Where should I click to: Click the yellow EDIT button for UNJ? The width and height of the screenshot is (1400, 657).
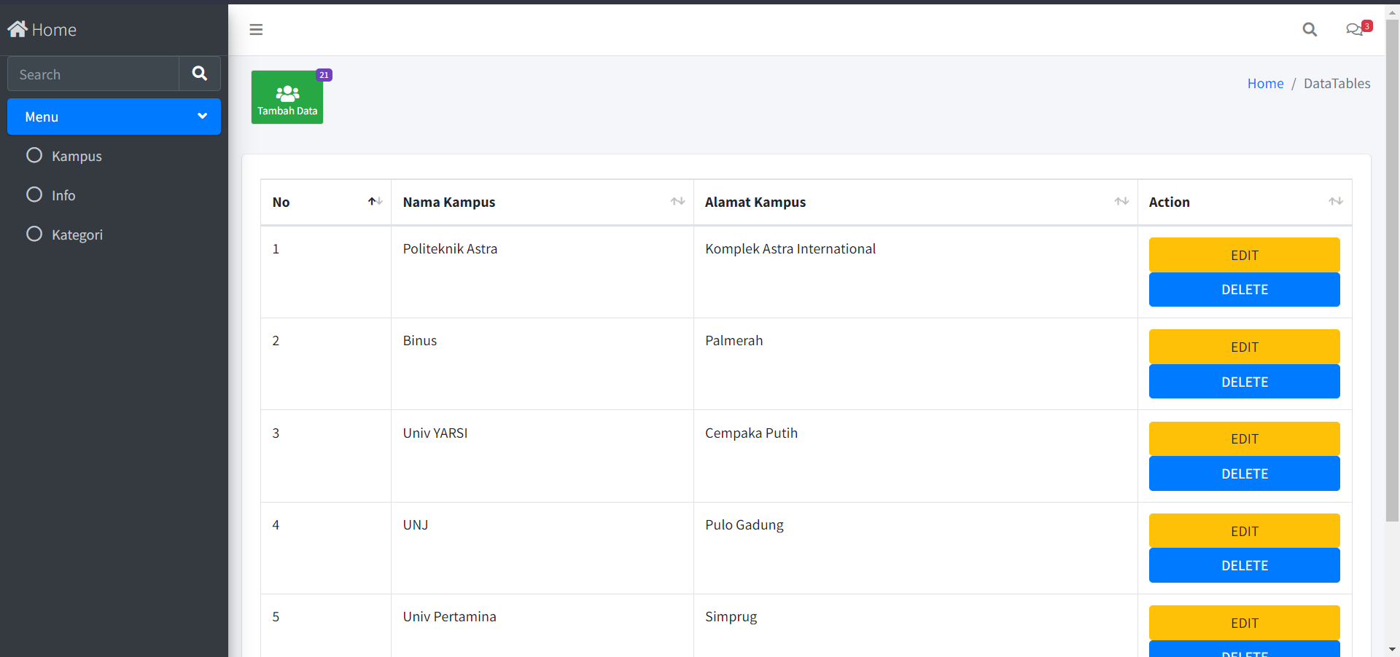point(1244,531)
